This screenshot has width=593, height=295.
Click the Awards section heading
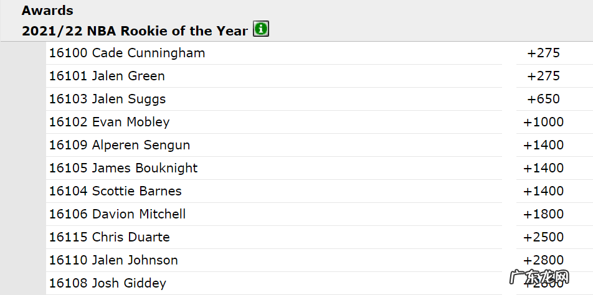[x=47, y=11]
